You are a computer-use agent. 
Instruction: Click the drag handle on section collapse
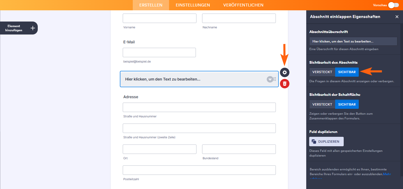pos(275,79)
